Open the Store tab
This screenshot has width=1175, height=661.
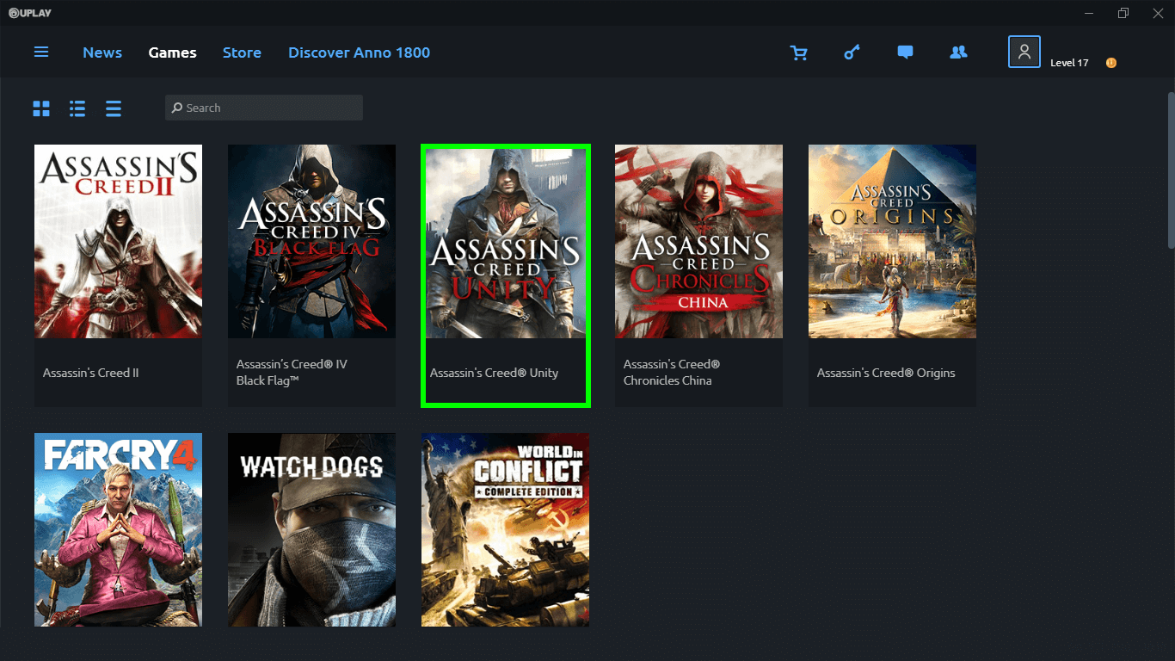tap(242, 53)
